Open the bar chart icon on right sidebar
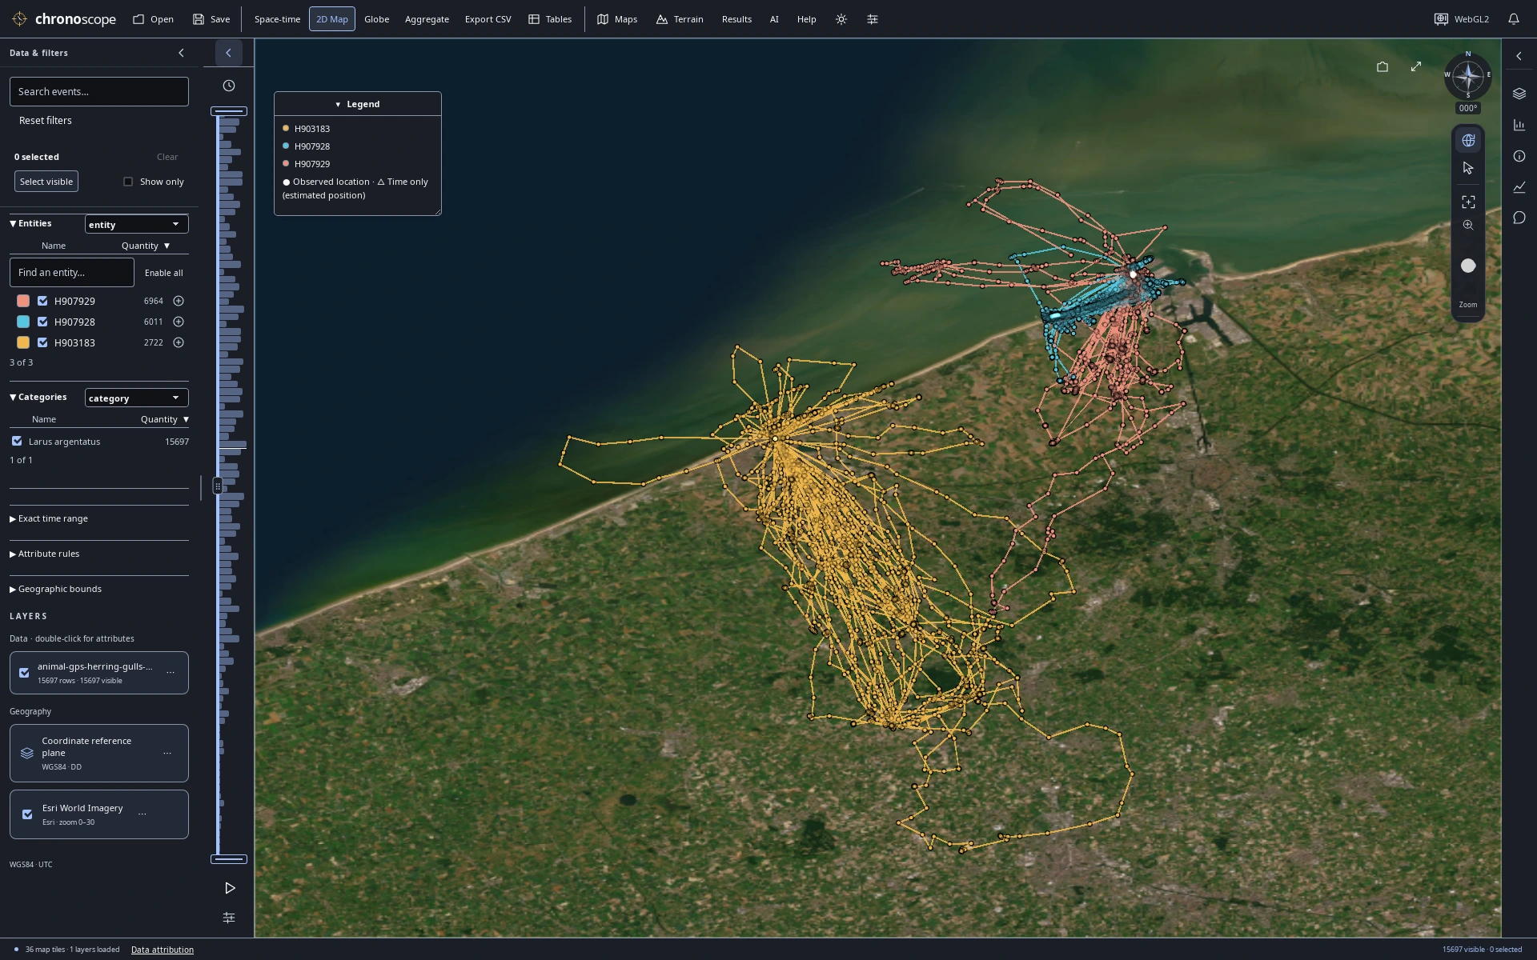The image size is (1537, 960). pos(1519,125)
